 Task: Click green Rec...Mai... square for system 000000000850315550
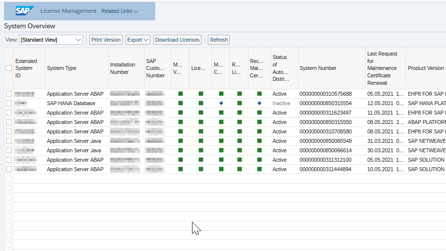point(259,122)
